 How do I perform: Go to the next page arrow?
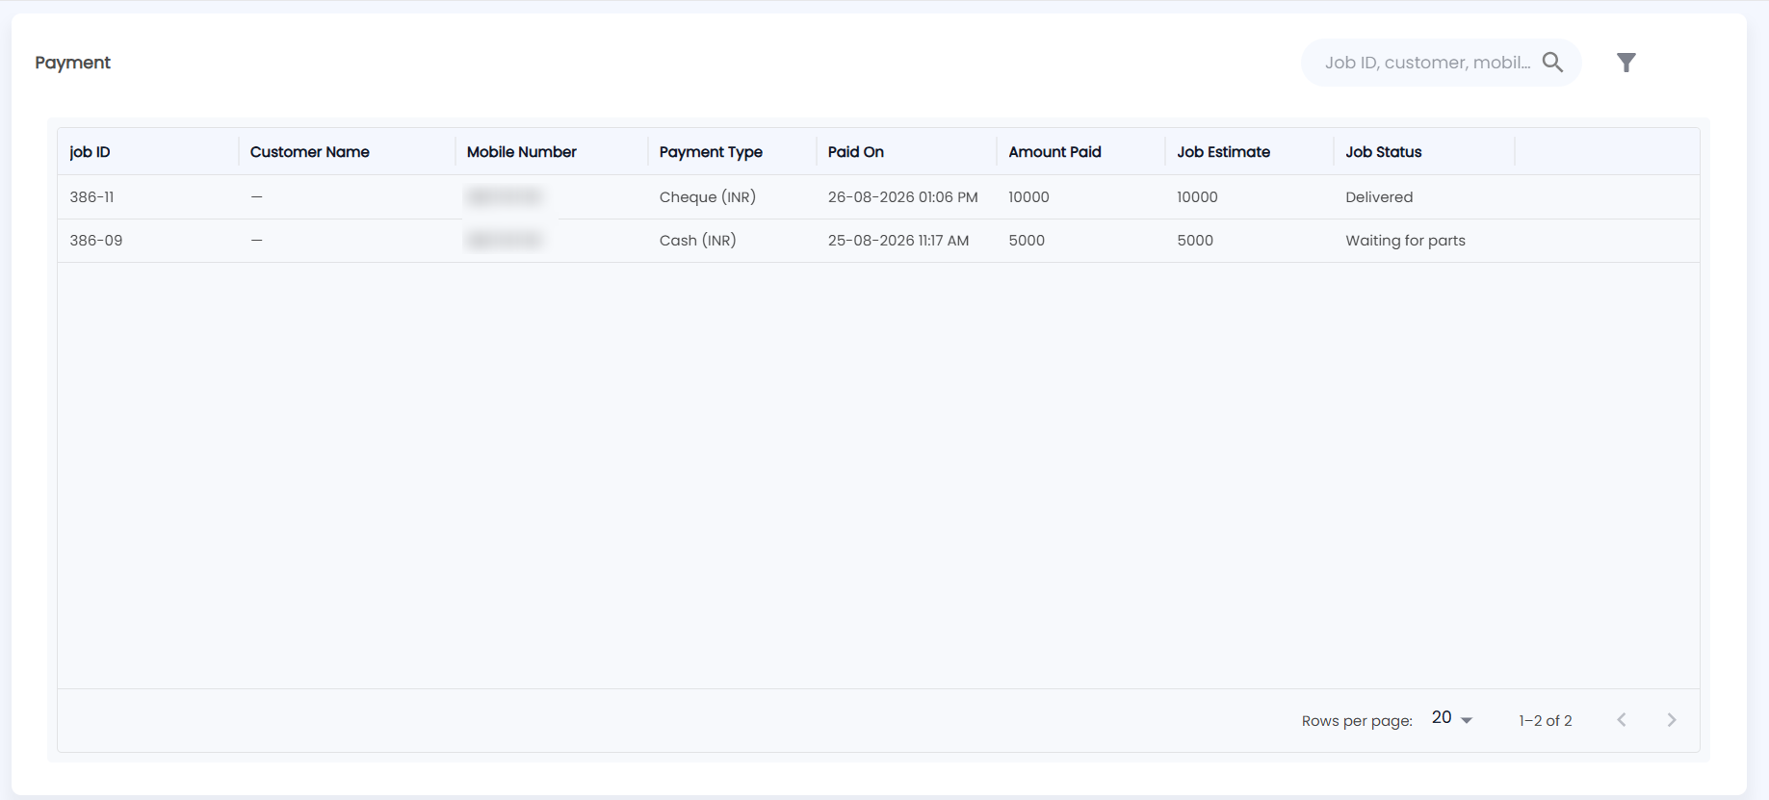(1672, 720)
